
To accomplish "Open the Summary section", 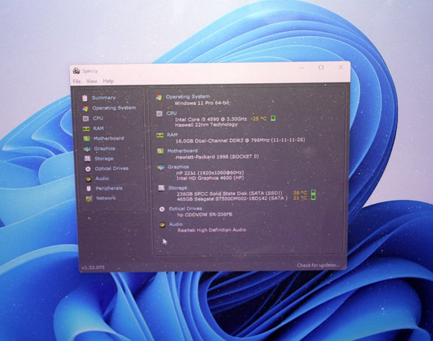I will 104,98.
